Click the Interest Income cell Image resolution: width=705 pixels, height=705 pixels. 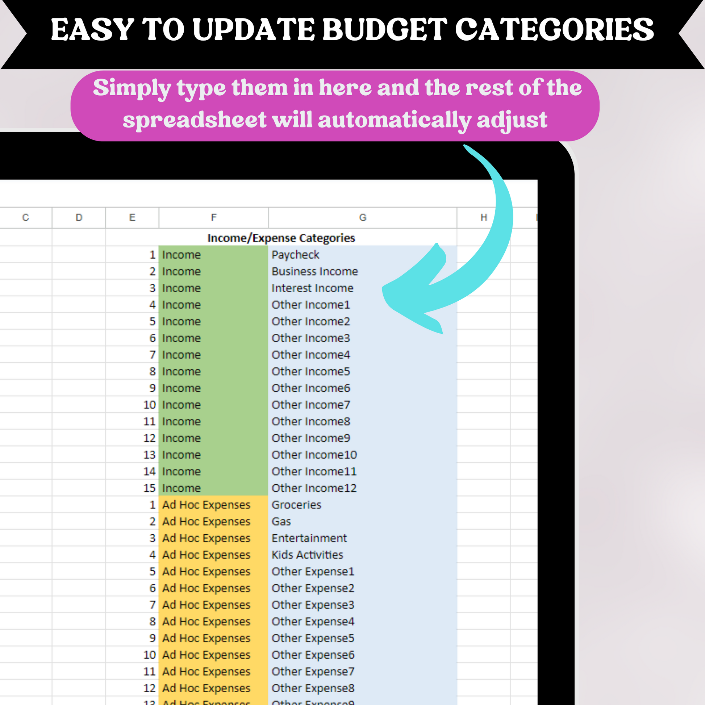(x=362, y=288)
